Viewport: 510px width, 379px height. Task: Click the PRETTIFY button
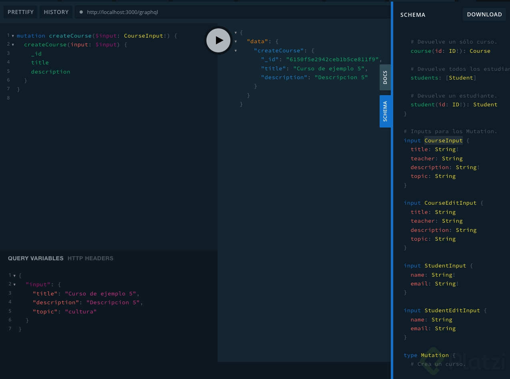point(20,12)
